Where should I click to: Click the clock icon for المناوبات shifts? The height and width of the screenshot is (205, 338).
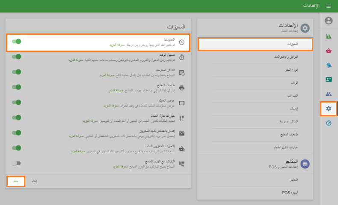point(182,42)
